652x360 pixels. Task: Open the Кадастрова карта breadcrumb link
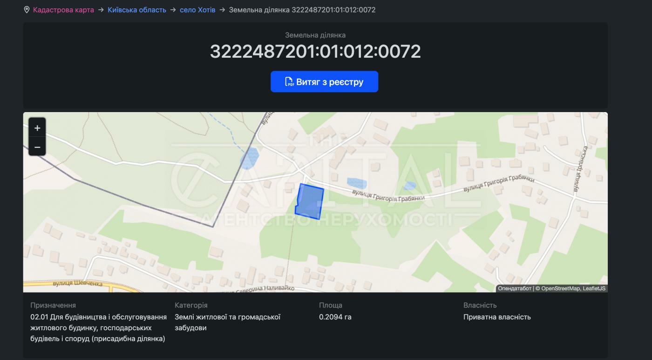[63, 10]
